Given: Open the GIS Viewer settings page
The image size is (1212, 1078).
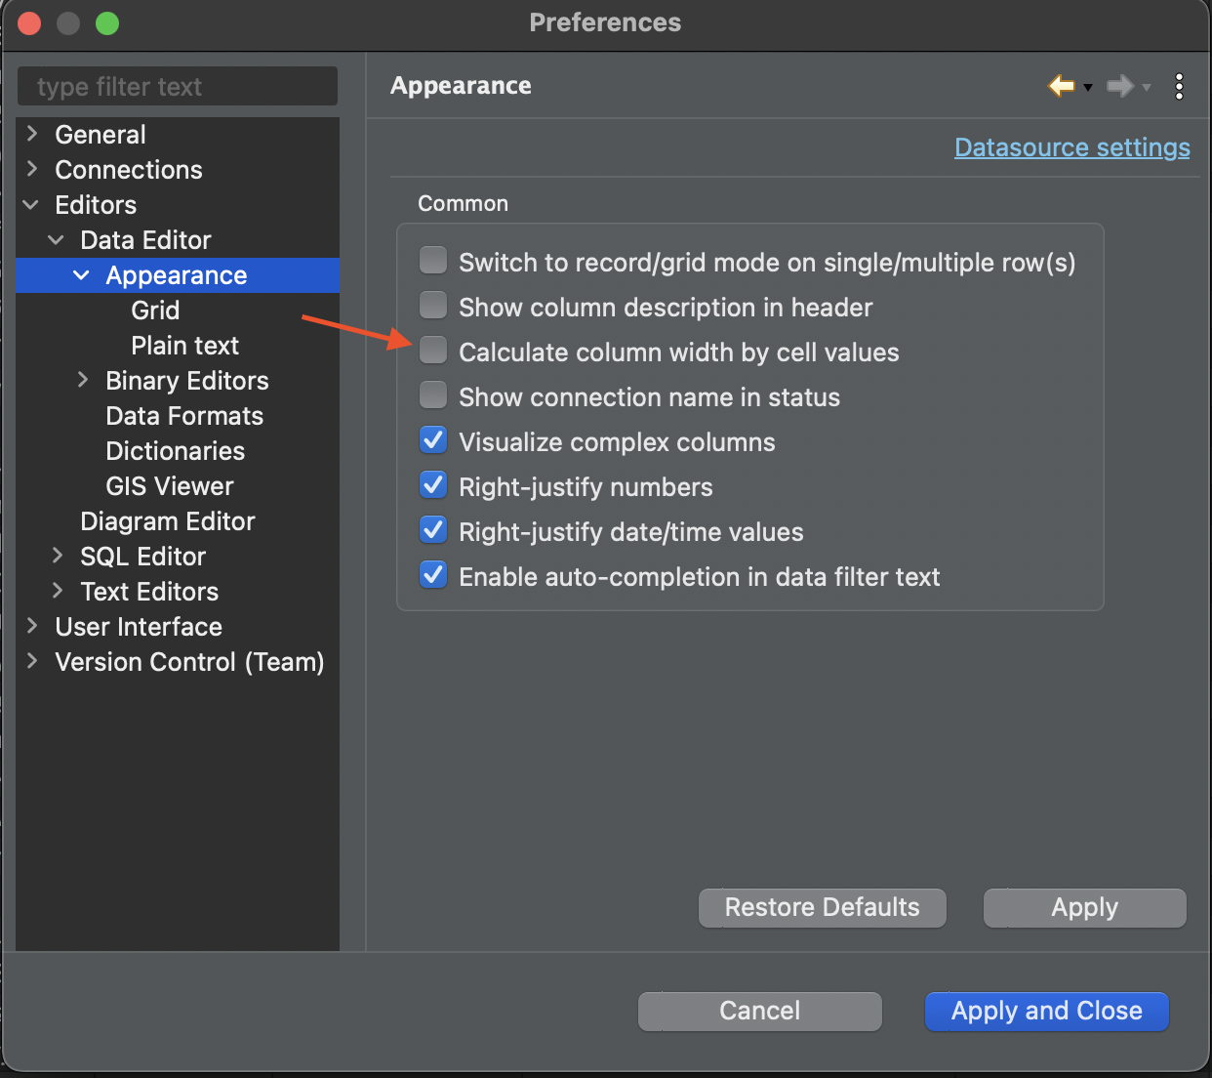Looking at the screenshot, I should (169, 485).
